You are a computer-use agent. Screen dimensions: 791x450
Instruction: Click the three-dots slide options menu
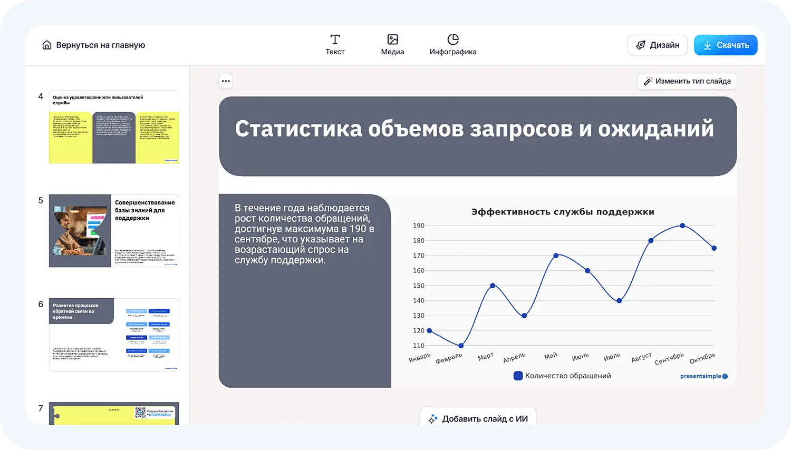point(226,81)
